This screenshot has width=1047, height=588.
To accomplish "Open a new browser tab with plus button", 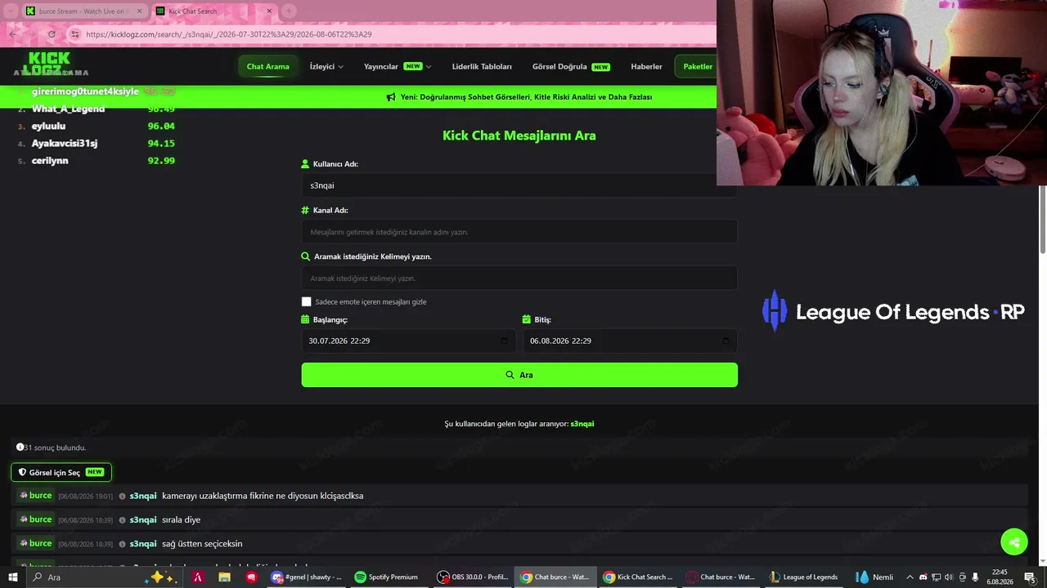I will 289,11.
